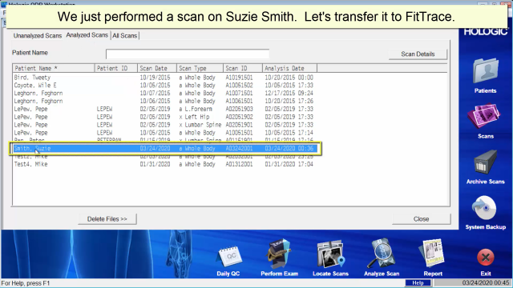The image size is (513, 288).
Task: Close the scan list dialog
Action: (421, 219)
